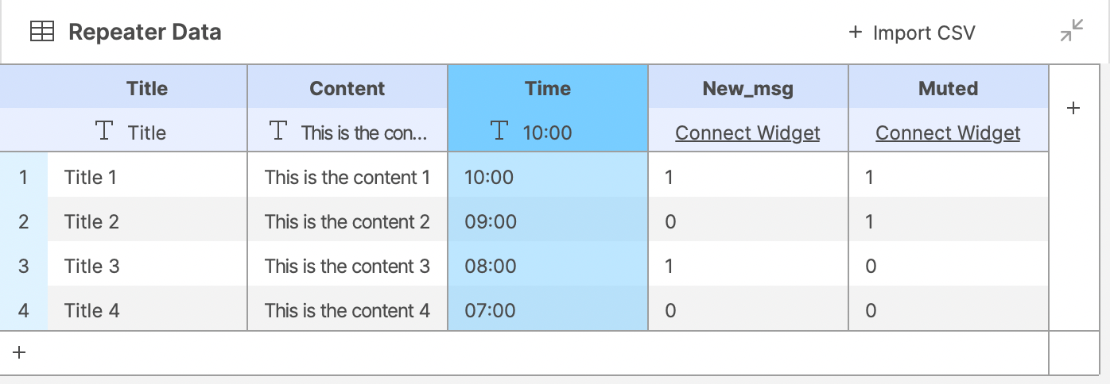Click the text icon under Title column
This screenshot has width=1110, height=384.
point(104,131)
